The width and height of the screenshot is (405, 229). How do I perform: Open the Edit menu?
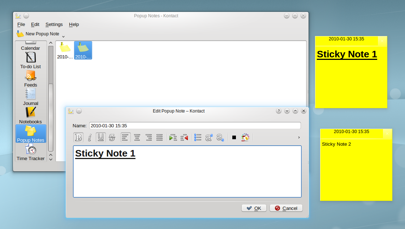pyautogui.click(x=35, y=25)
